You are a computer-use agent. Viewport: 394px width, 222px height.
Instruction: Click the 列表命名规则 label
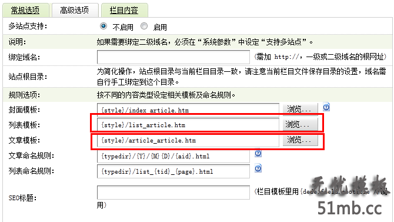[x=31, y=171]
